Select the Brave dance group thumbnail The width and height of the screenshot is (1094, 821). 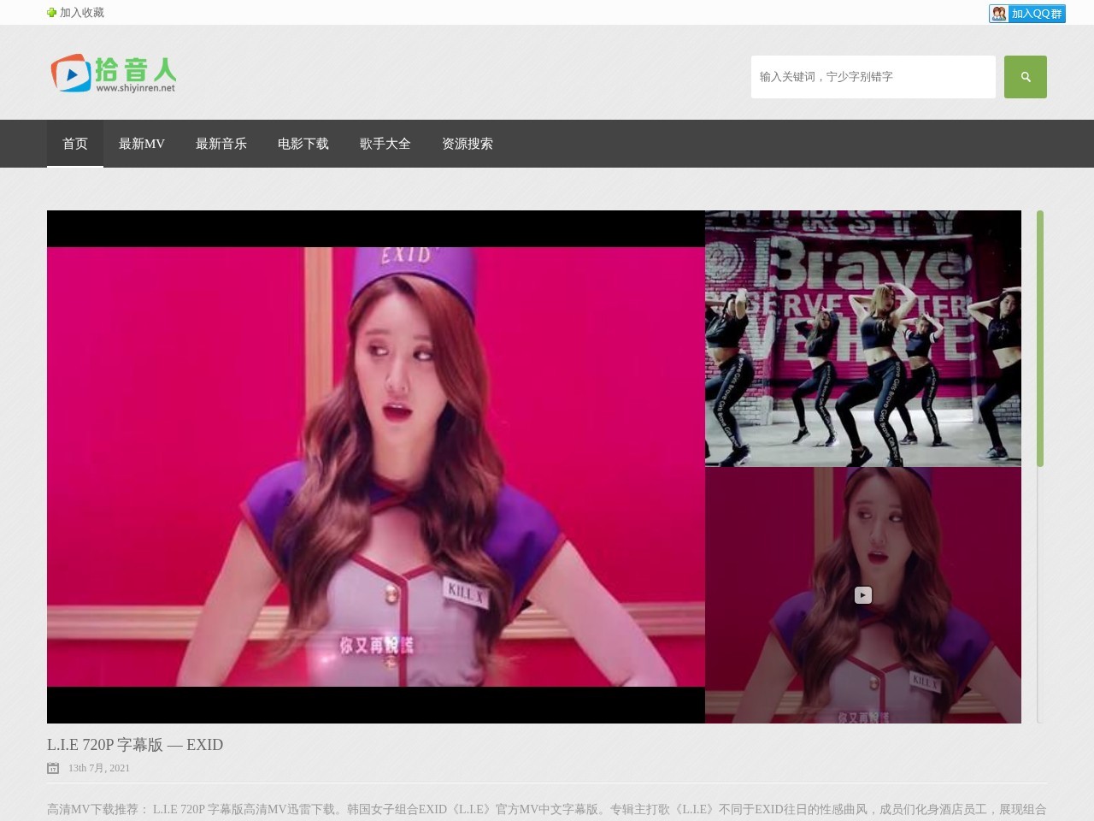tap(863, 339)
